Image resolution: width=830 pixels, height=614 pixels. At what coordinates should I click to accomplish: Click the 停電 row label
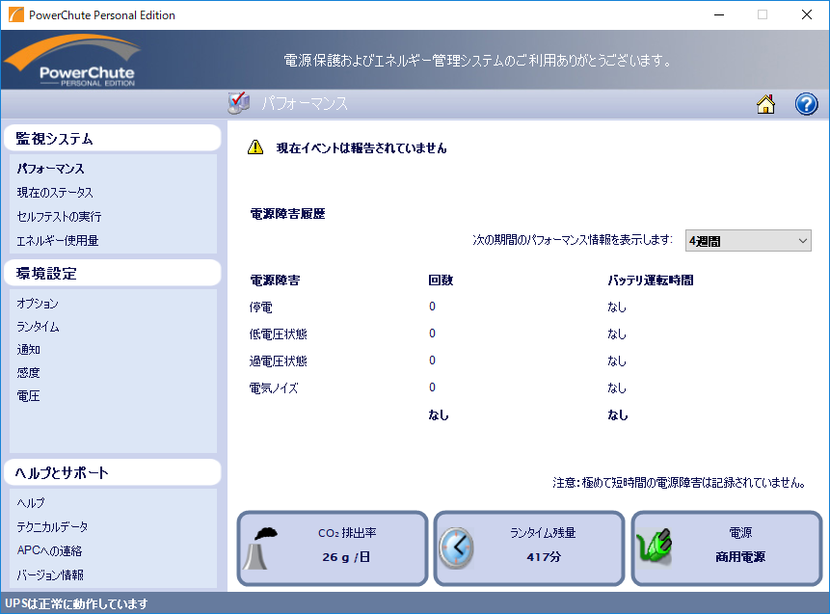[x=261, y=307]
